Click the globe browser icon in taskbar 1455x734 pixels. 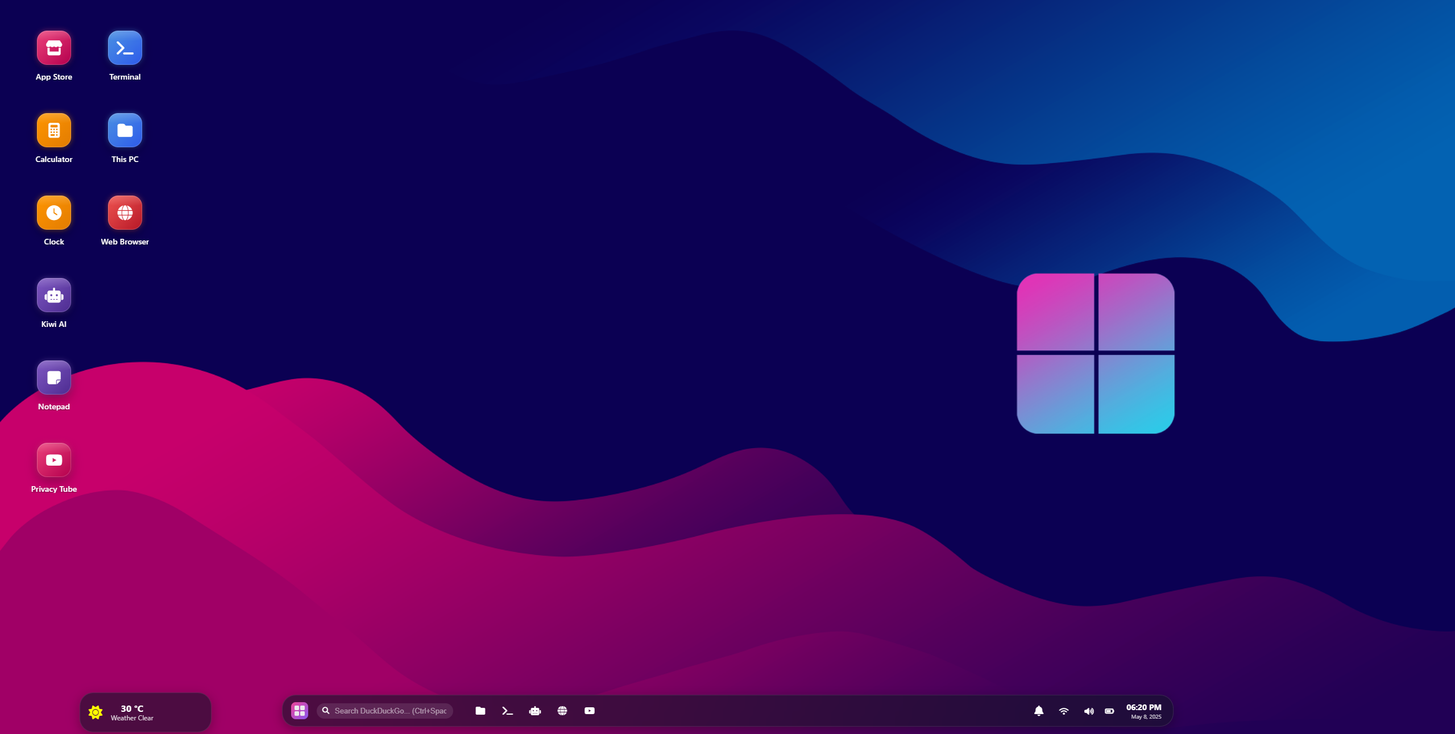(x=562, y=711)
